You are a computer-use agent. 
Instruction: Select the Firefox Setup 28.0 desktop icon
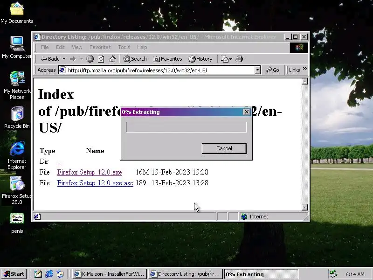[x=17, y=190]
